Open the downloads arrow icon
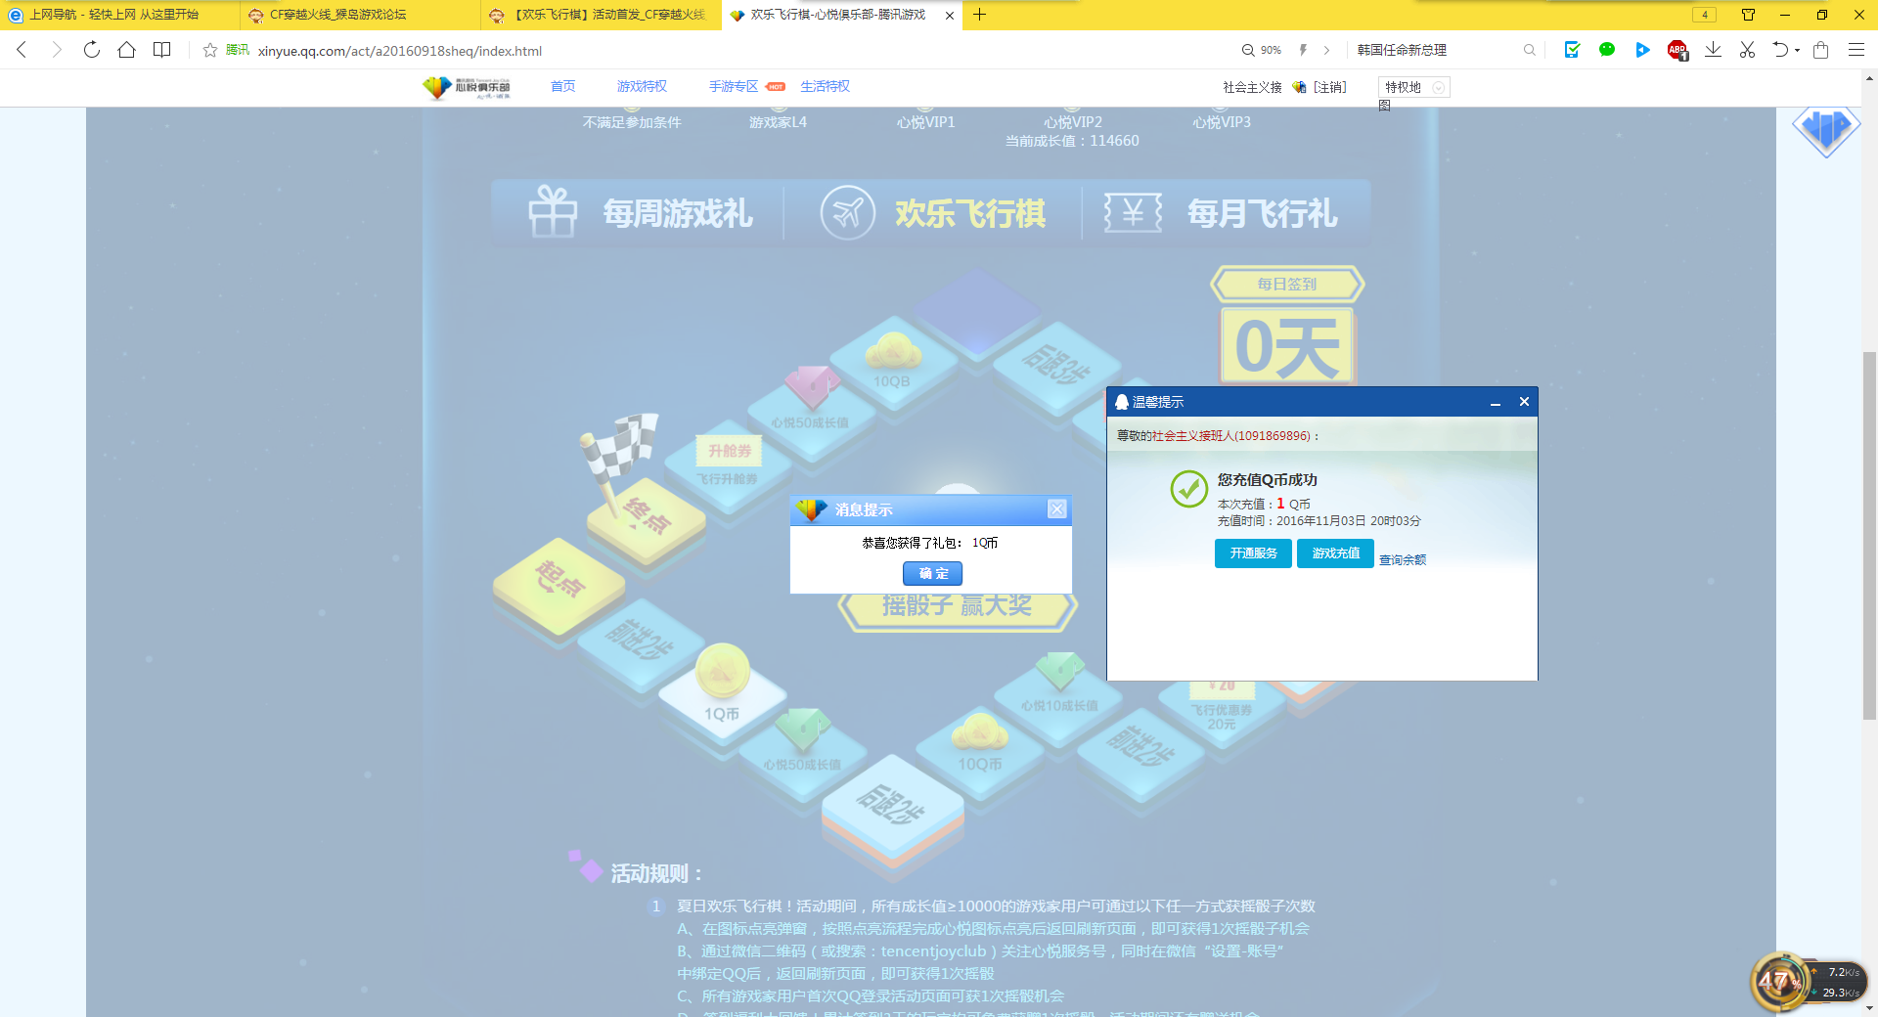Screen dimensions: 1878x1017 tap(1713, 50)
